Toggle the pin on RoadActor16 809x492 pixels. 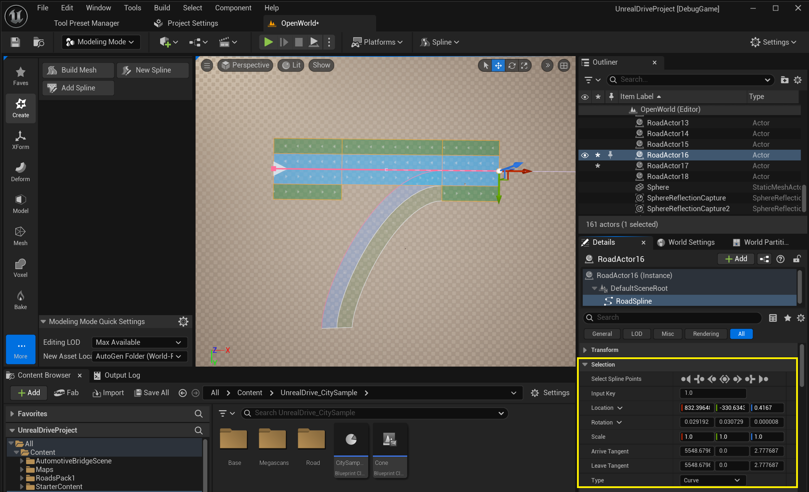click(611, 155)
